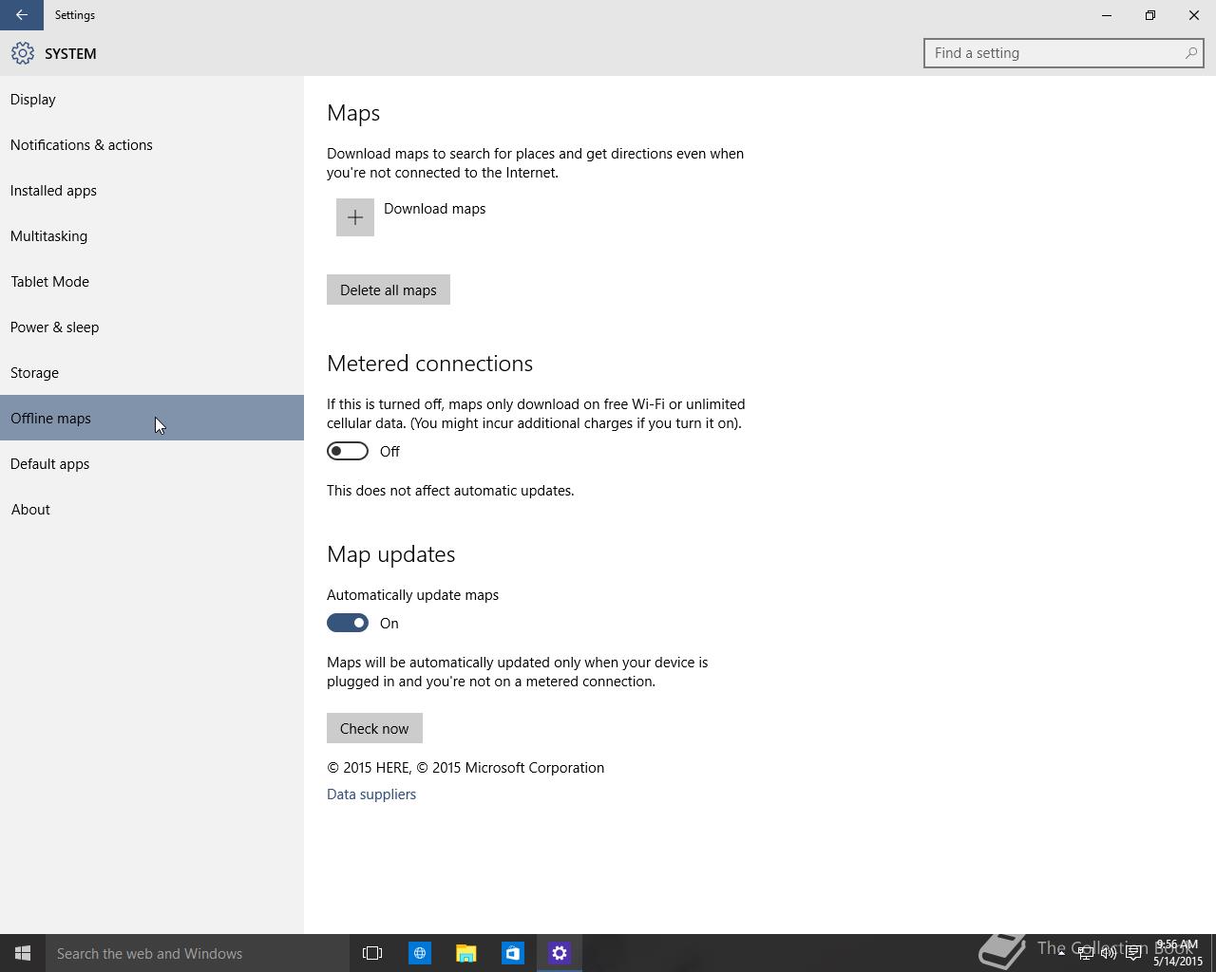
Task: Open File Explorer from the taskbar
Action: click(x=465, y=953)
